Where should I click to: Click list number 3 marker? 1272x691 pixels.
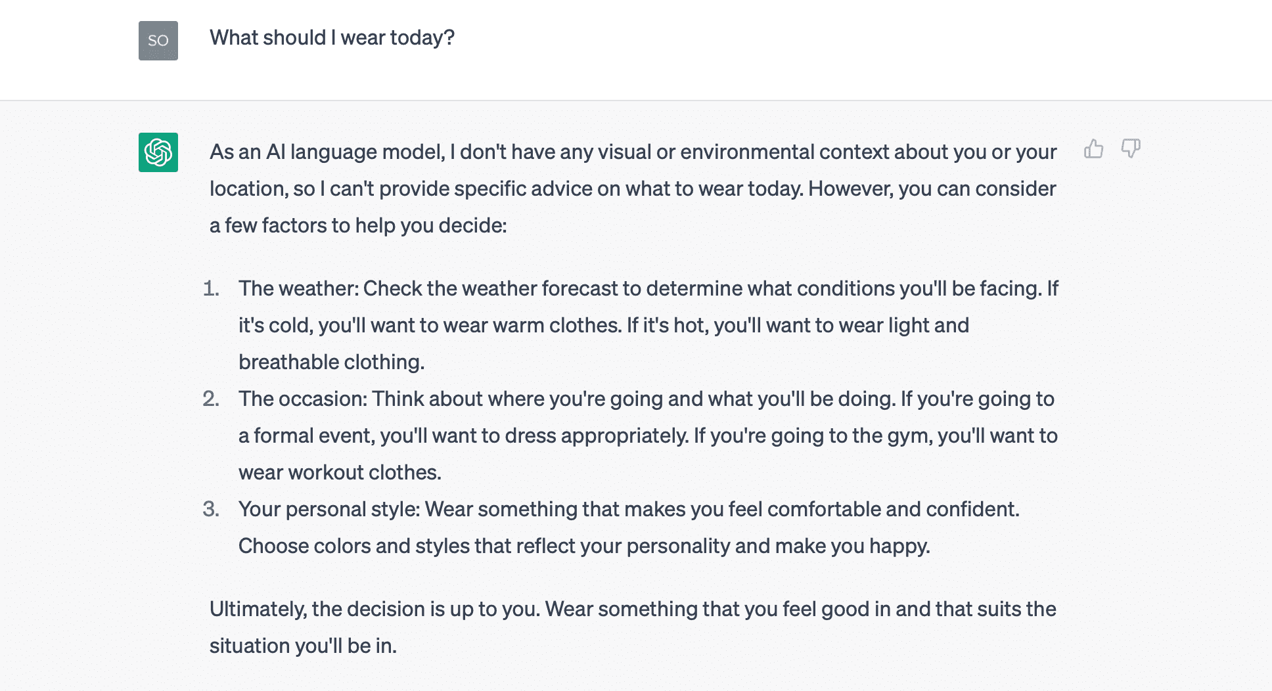coord(211,509)
